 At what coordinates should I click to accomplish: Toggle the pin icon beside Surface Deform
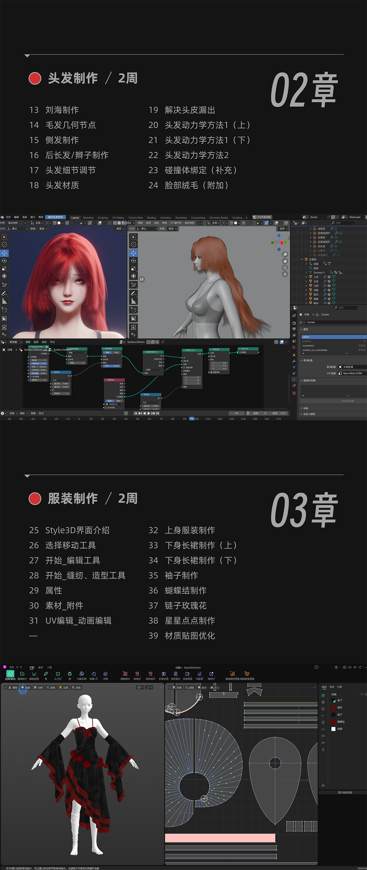[x=163, y=342]
